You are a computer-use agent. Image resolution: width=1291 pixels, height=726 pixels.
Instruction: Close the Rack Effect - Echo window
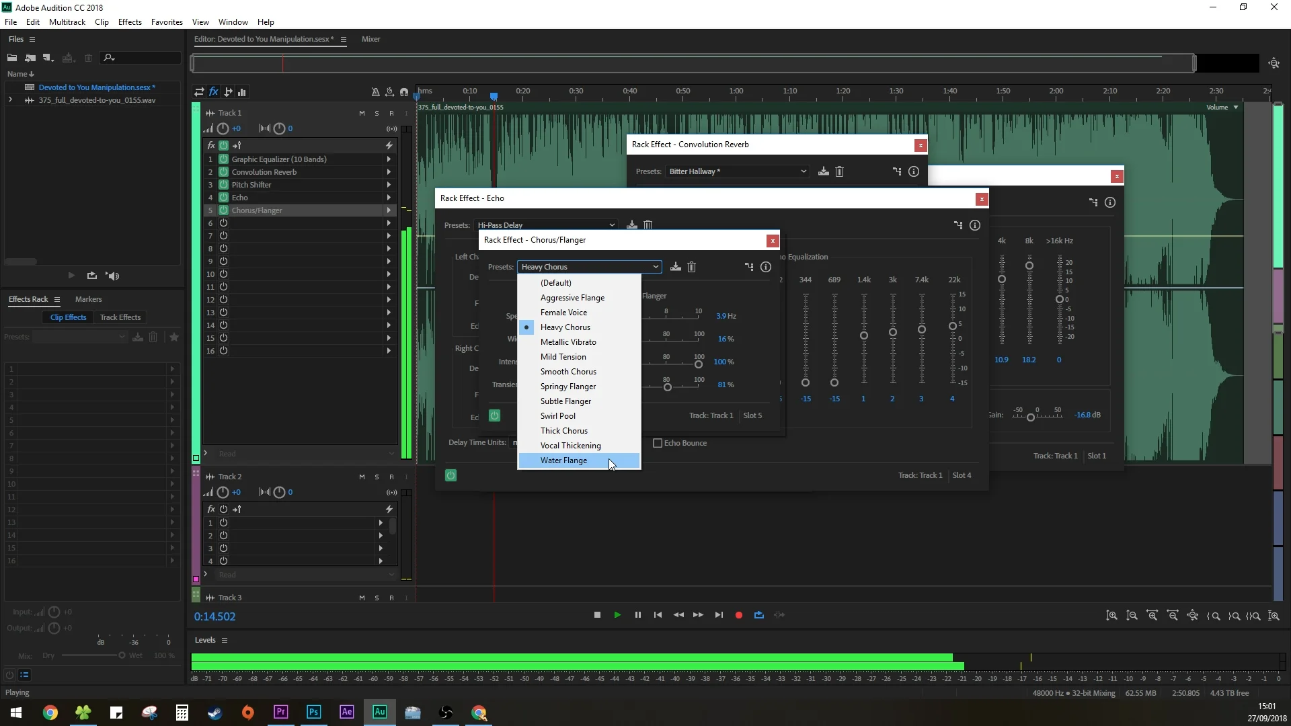(982, 199)
